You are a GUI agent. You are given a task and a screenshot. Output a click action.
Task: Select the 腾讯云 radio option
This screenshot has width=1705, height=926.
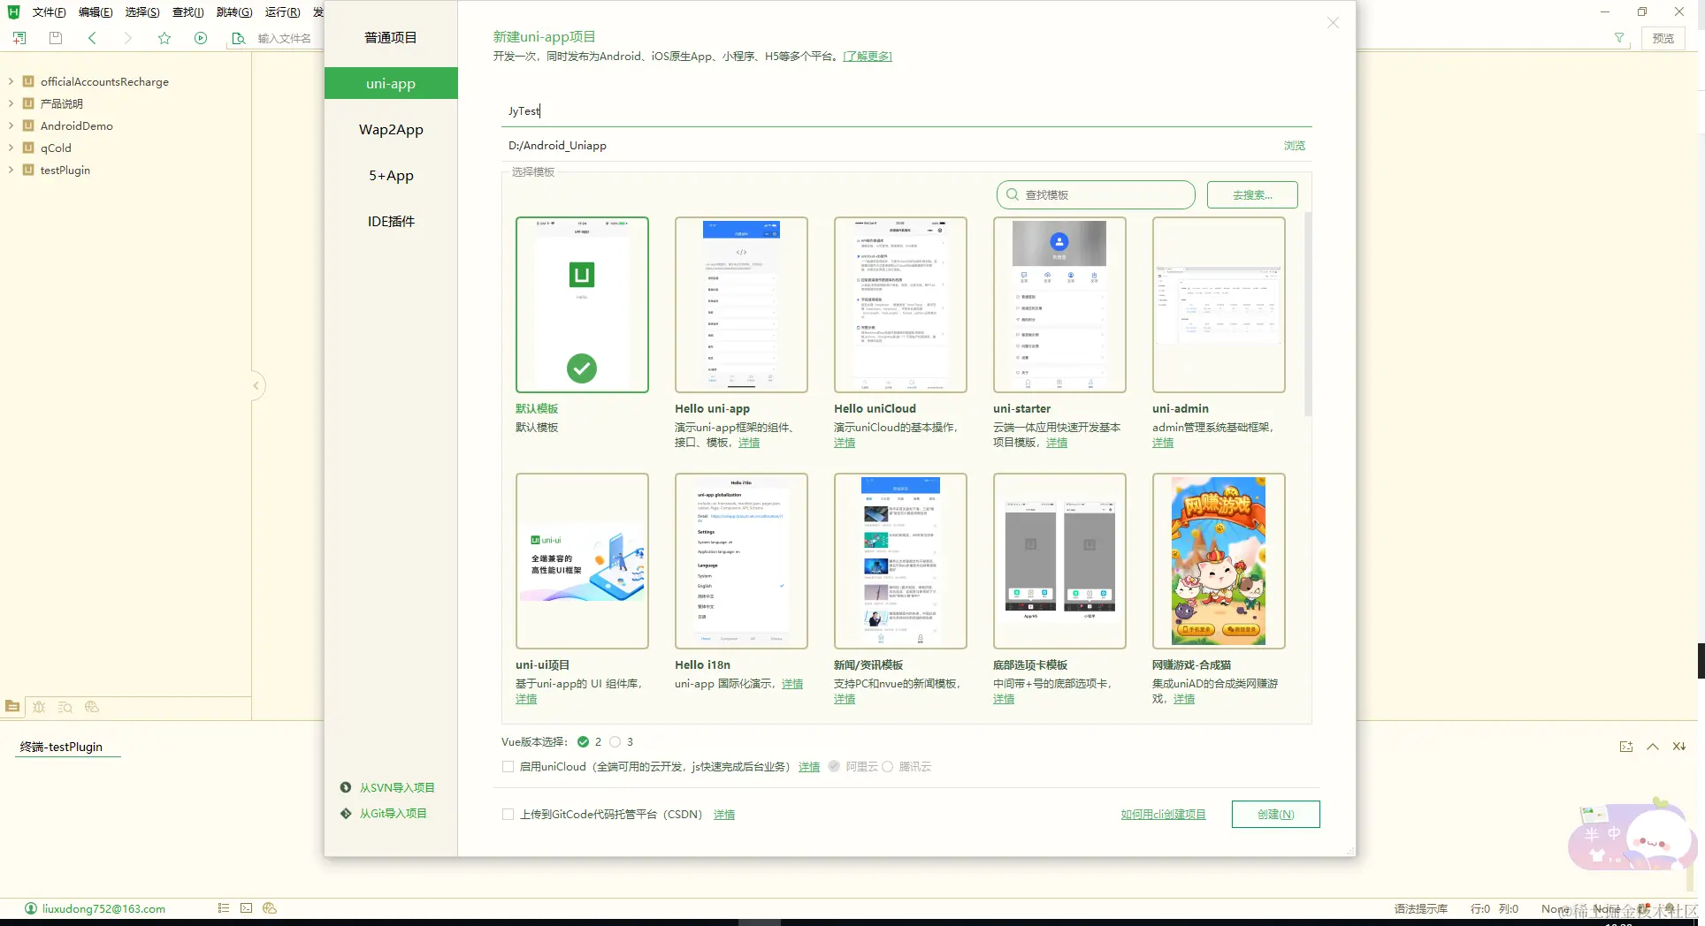click(887, 766)
